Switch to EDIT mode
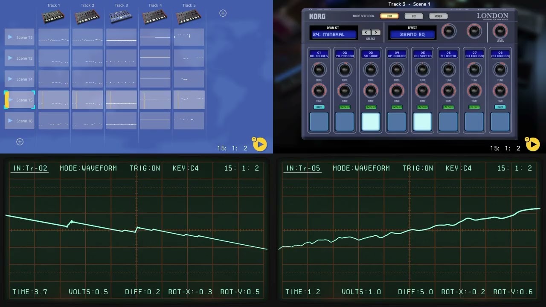 [389, 16]
